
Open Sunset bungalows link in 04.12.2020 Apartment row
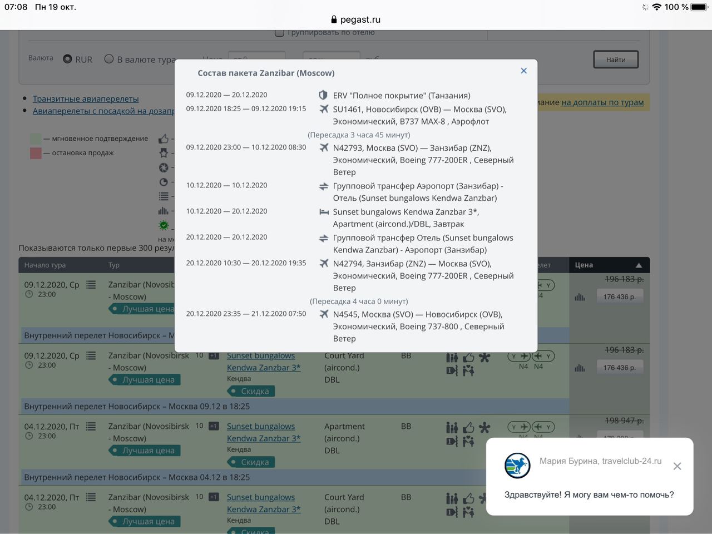[264, 432]
